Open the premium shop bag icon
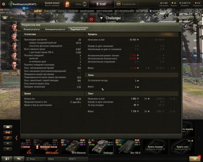Image resolution: width=203 pixels, height=162 pixels. point(67,4)
